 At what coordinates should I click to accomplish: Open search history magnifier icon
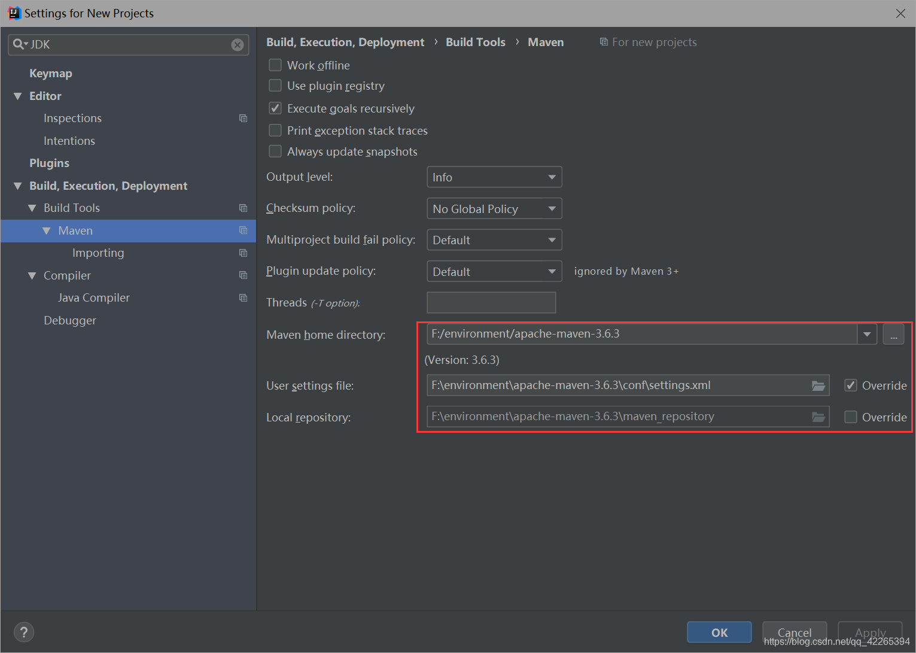(x=20, y=44)
